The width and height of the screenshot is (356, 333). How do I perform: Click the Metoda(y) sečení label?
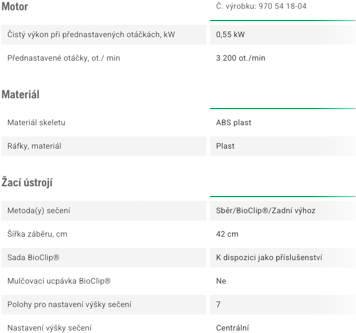point(39,211)
